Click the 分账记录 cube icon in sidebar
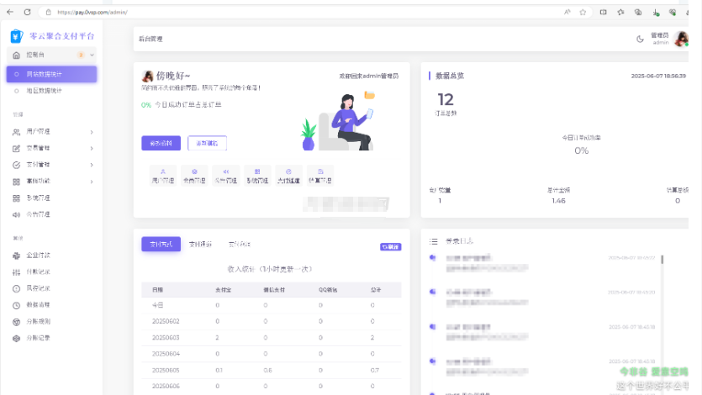This screenshot has width=702, height=395. tap(17, 338)
